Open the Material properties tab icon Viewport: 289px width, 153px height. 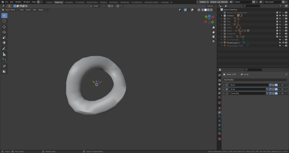[219, 134]
